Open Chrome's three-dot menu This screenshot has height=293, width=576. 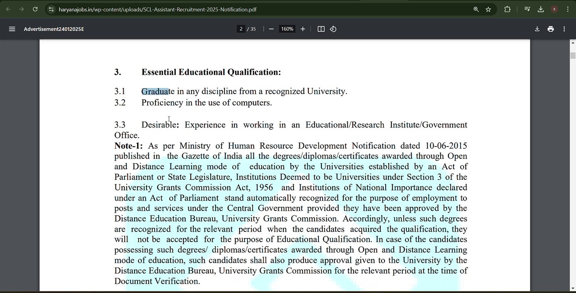[x=568, y=9]
